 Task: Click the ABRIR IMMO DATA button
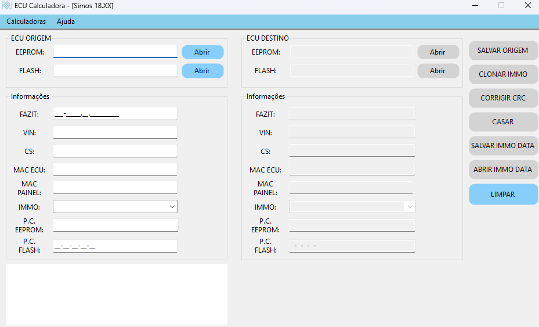pos(502,170)
